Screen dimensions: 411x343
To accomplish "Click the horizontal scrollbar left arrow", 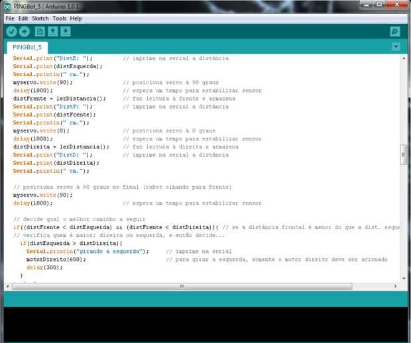I will (7, 287).
